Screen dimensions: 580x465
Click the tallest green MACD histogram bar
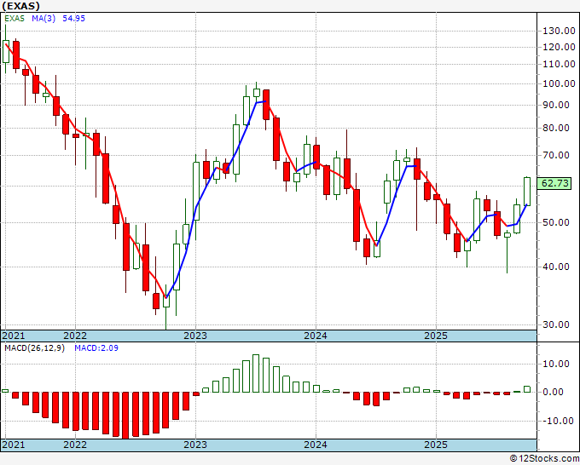click(256, 373)
